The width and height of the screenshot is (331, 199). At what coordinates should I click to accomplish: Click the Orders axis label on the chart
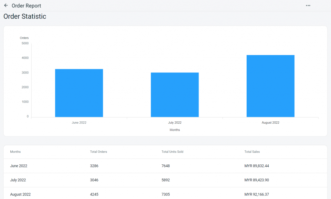pyautogui.click(x=24, y=38)
